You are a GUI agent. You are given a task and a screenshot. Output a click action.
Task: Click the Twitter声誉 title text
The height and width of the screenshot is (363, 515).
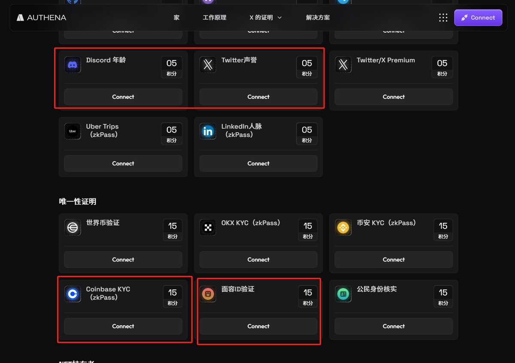tap(239, 60)
